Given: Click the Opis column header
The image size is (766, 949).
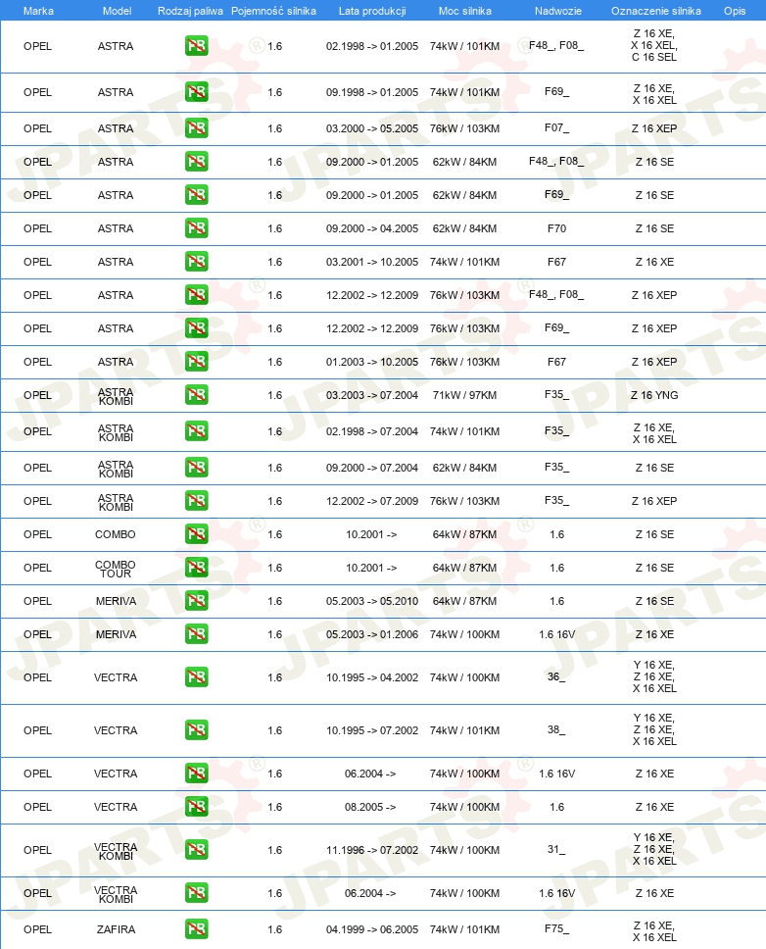Looking at the screenshot, I should point(735,11).
